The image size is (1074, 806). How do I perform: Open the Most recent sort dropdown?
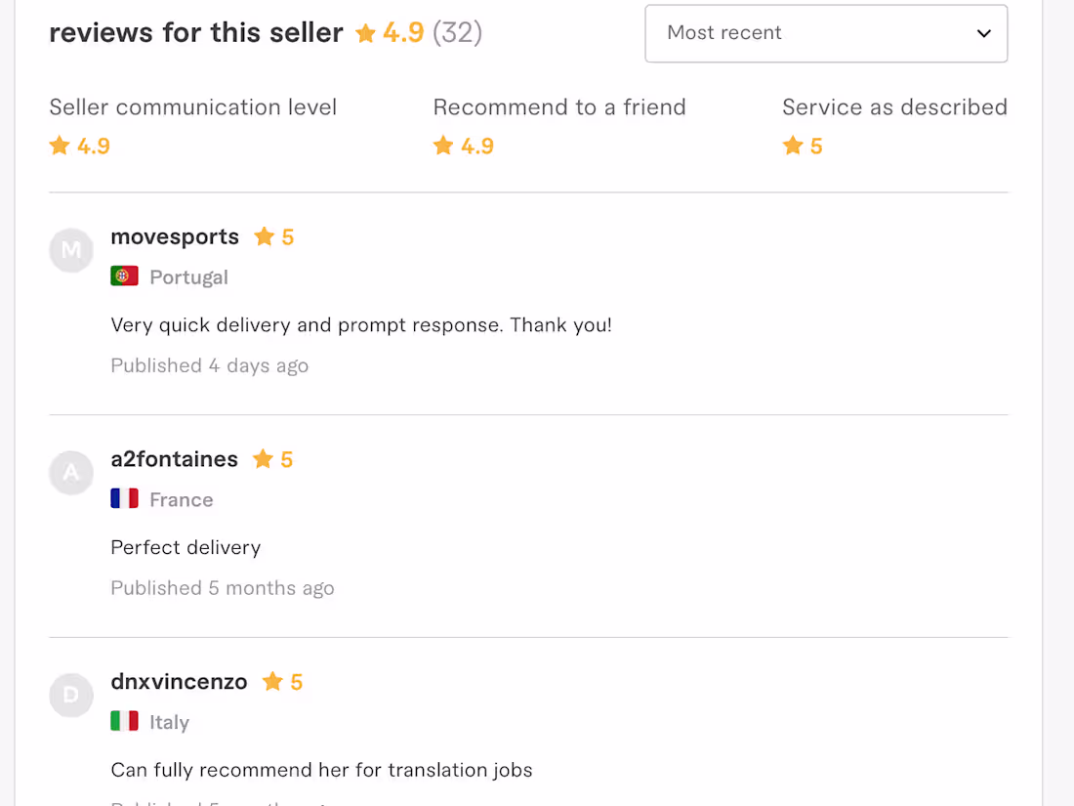coord(825,33)
